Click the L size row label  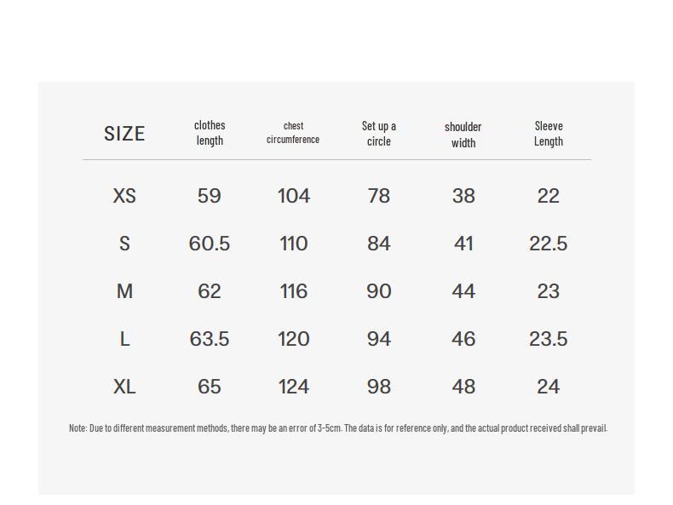[x=124, y=339]
